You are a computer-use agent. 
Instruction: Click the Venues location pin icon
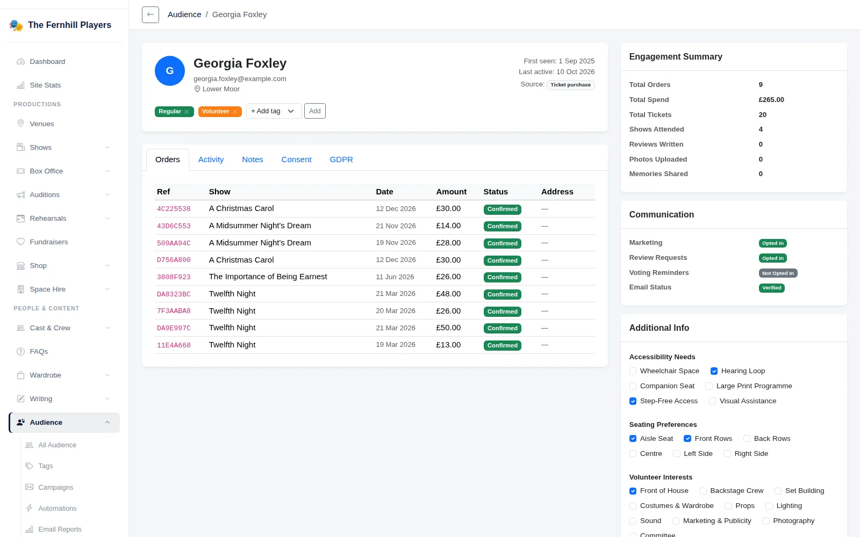tap(20, 124)
